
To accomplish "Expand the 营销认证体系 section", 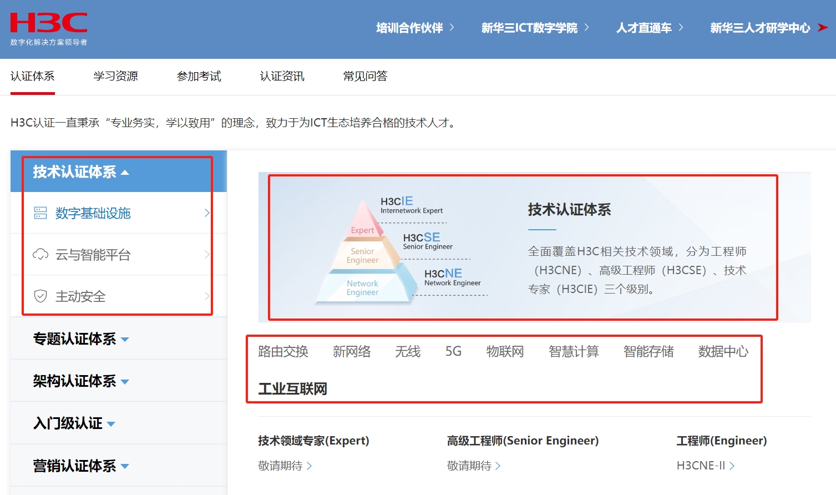I will click(119, 466).
